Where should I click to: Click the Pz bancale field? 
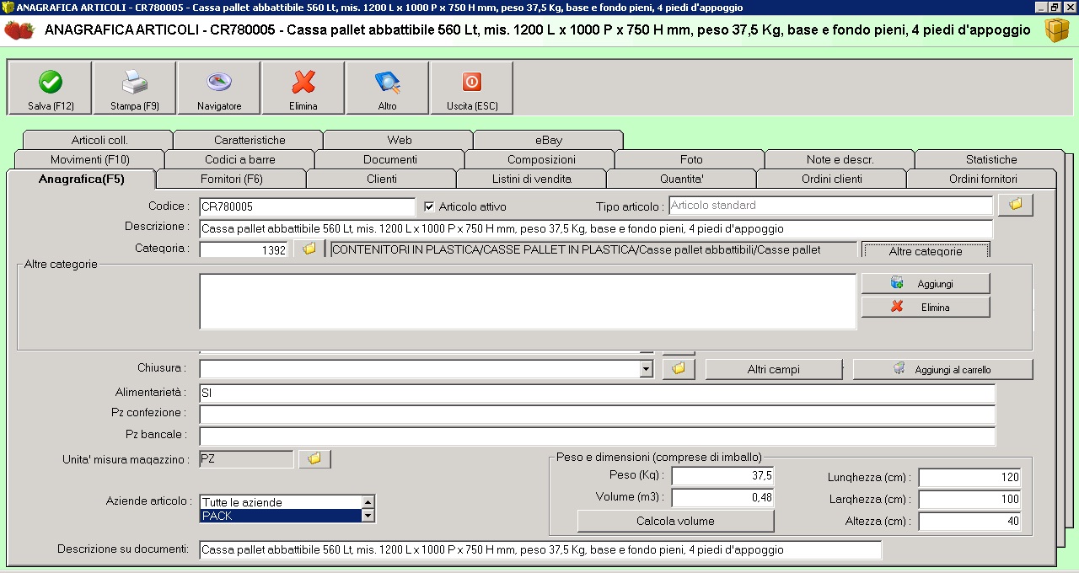pyautogui.click(x=597, y=436)
